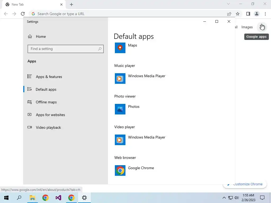This screenshot has height=203, width=271.
Task: Click the Maps label in Default apps
Action: pos(132,45)
